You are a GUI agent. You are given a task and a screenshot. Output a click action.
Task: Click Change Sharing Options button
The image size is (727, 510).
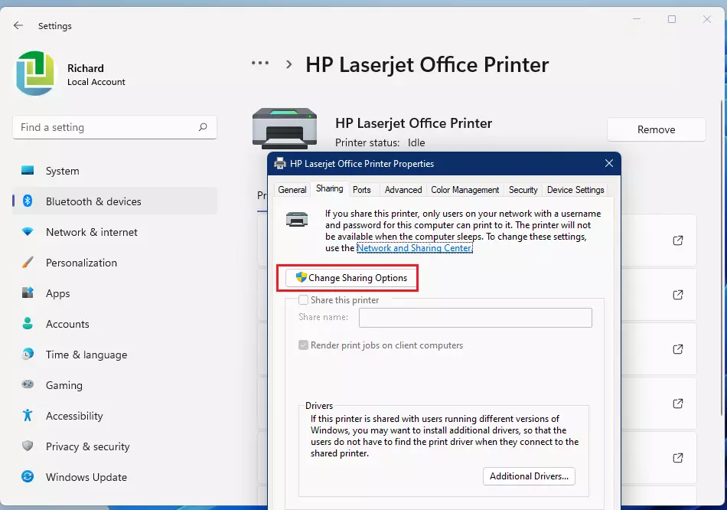coord(351,278)
